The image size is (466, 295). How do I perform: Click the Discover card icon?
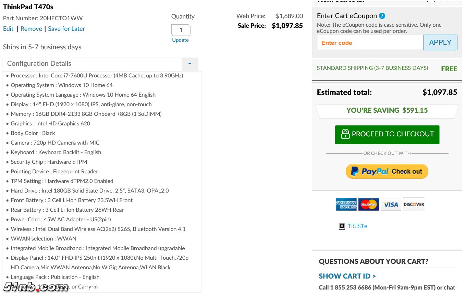click(414, 204)
